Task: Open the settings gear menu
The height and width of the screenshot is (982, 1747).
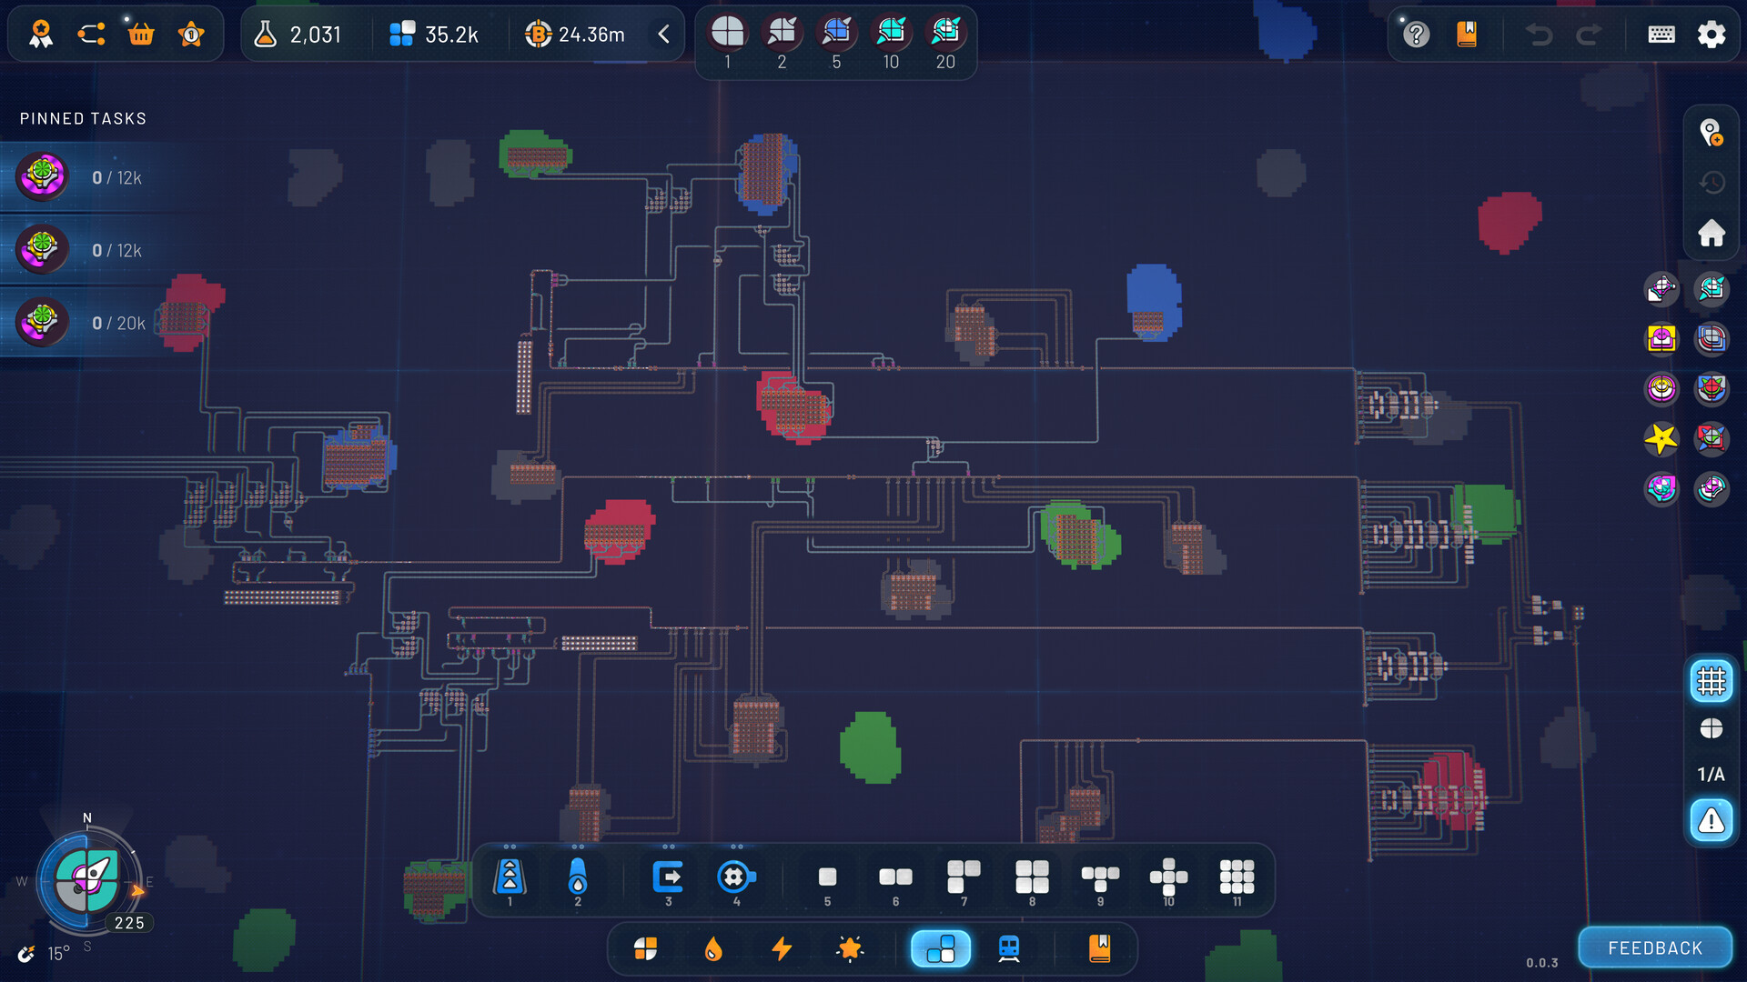Action: click(x=1712, y=34)
